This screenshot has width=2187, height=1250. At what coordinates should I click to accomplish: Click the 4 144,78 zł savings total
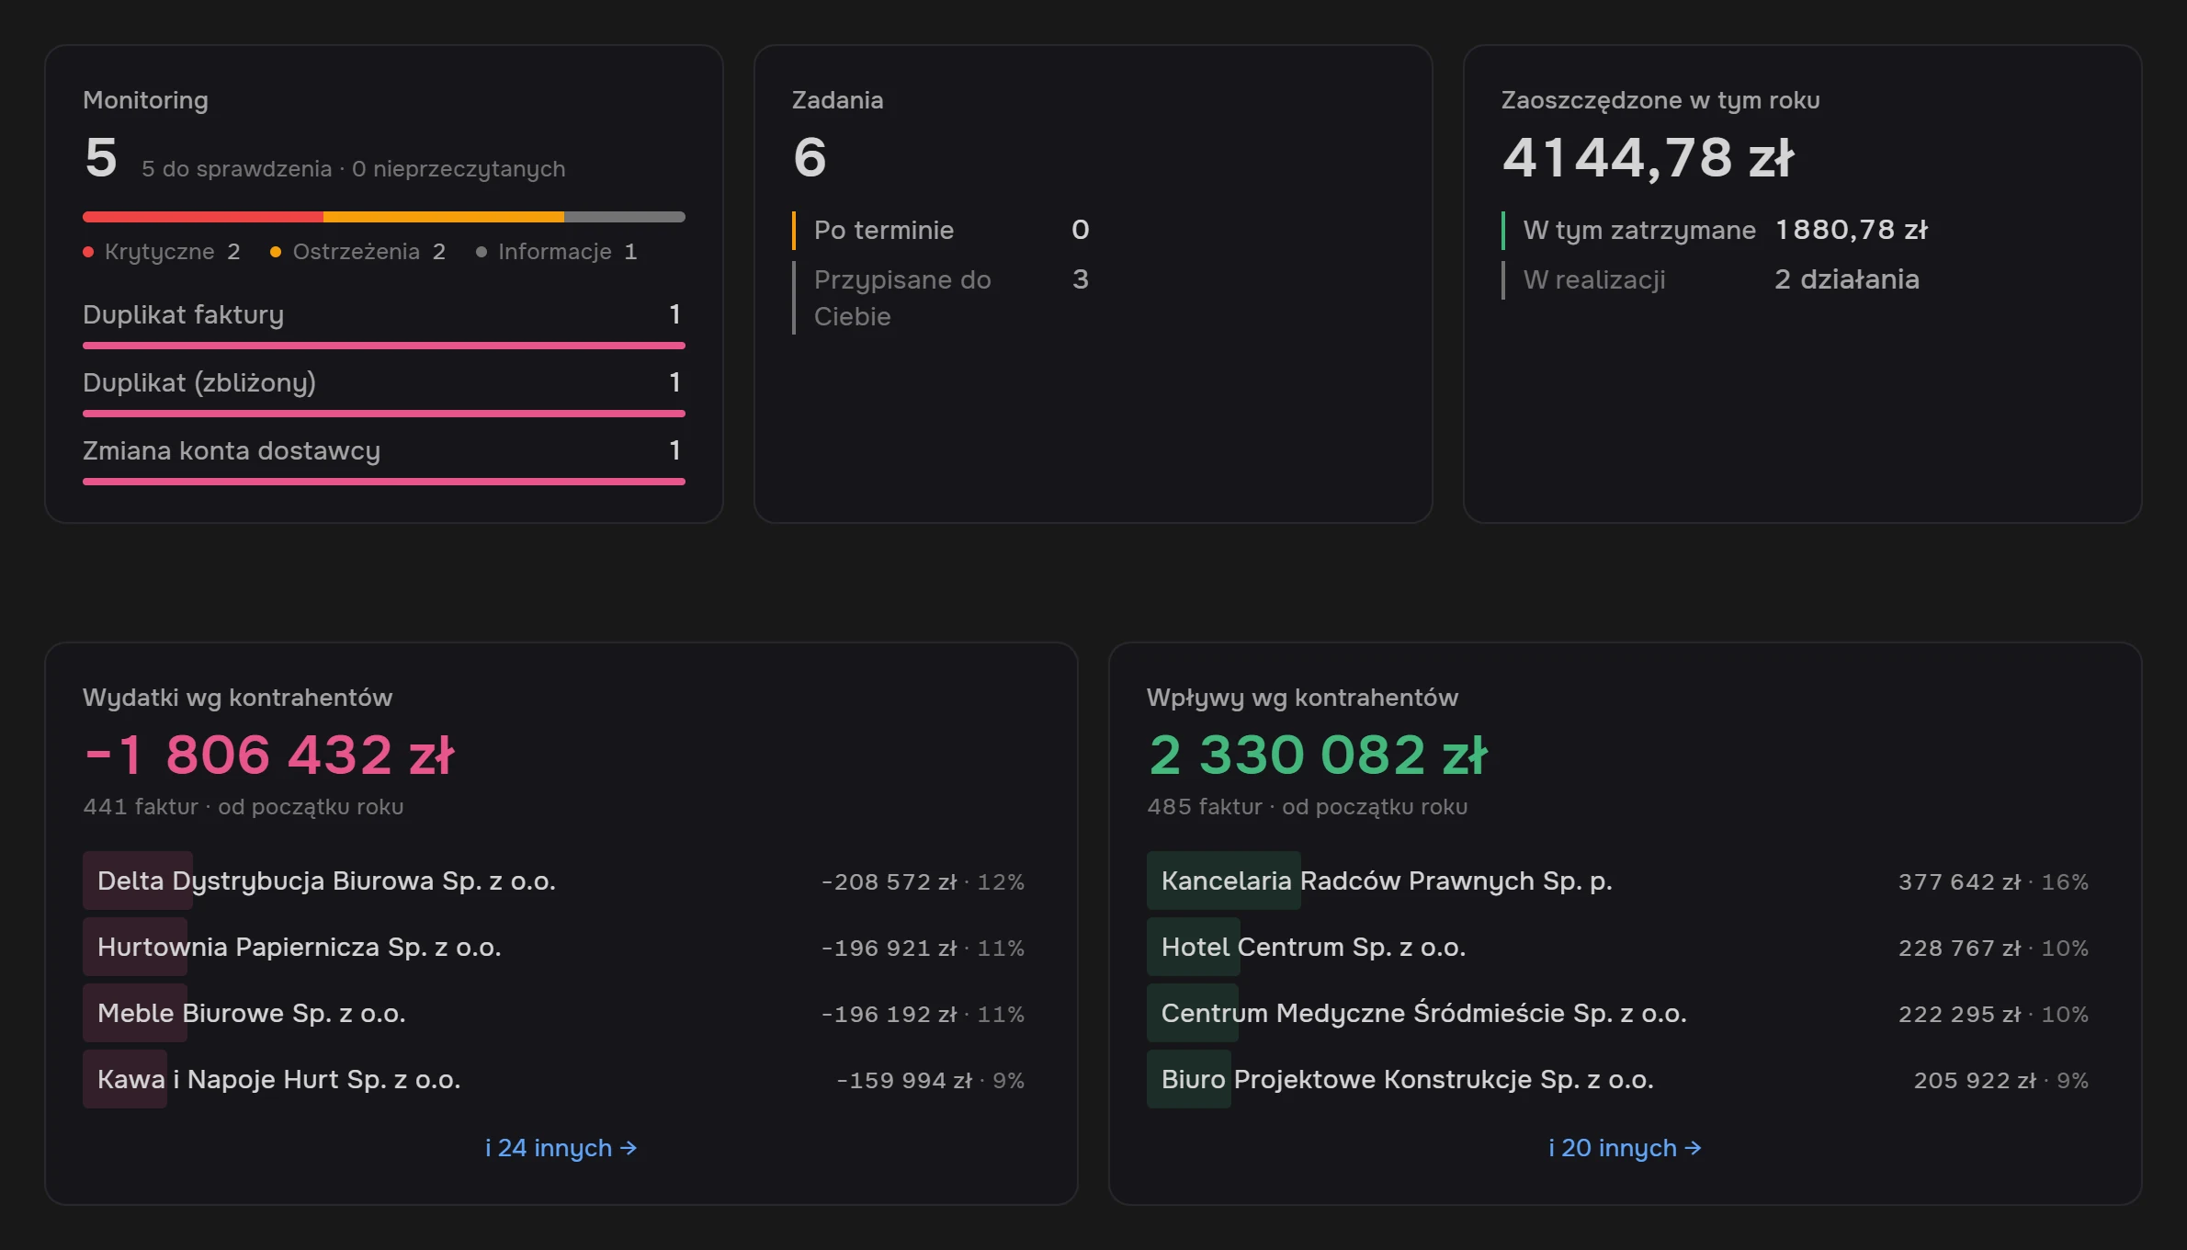(1648, 157)
